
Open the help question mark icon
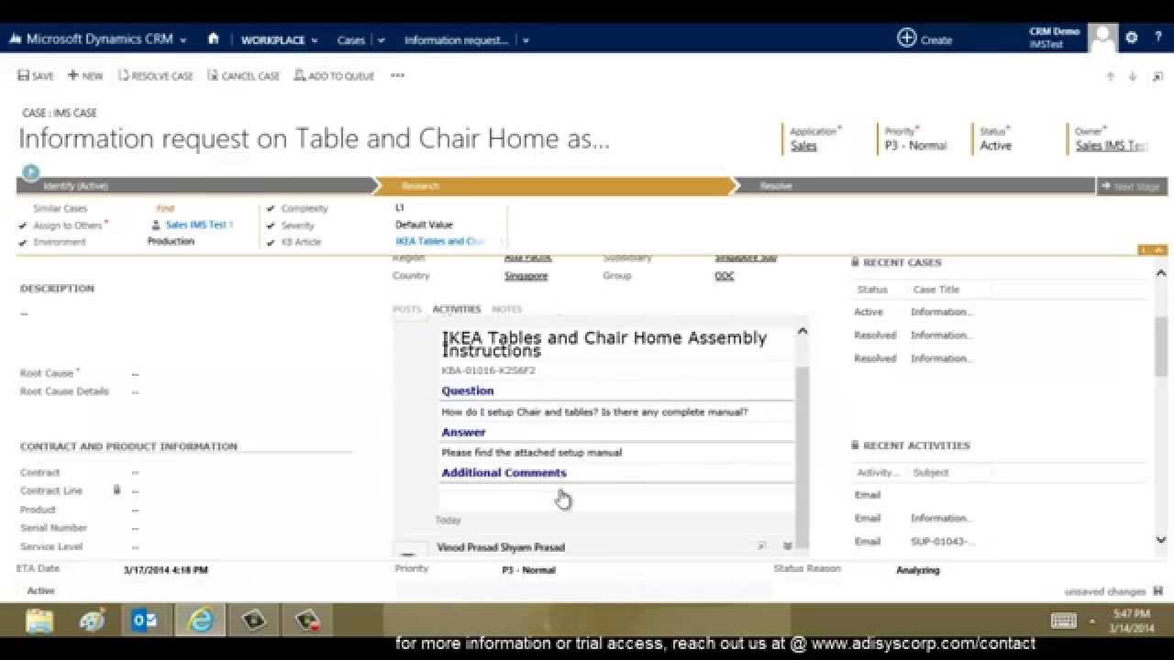tap(1158, 38)
